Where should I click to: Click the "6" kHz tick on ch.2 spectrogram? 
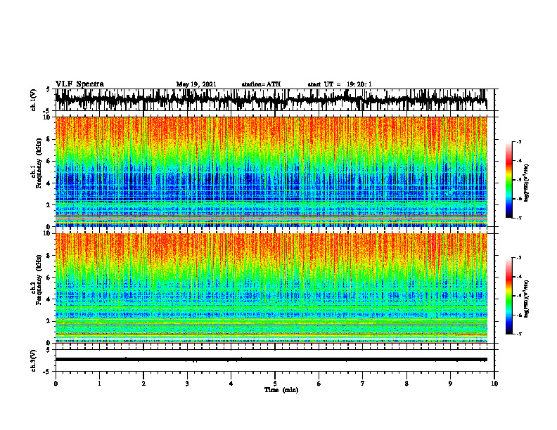(x=49, y=278)
